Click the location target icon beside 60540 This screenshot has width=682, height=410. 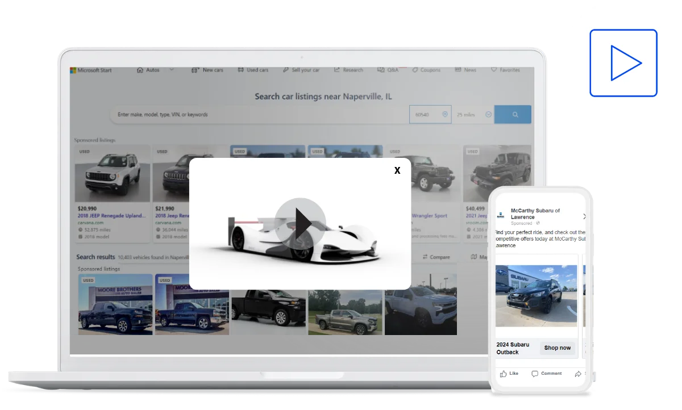click(x=445, y=115)
